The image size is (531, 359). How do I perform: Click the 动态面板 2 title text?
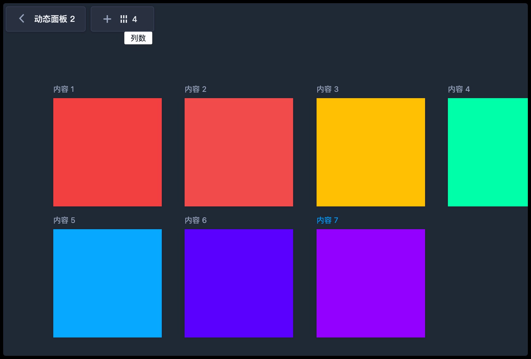[55, 19]
